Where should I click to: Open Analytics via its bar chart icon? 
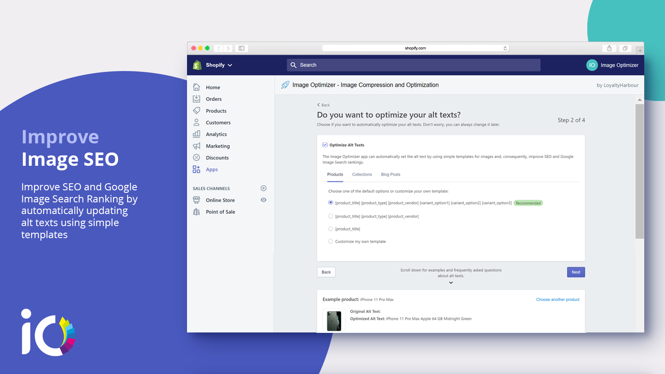point(197,134)
